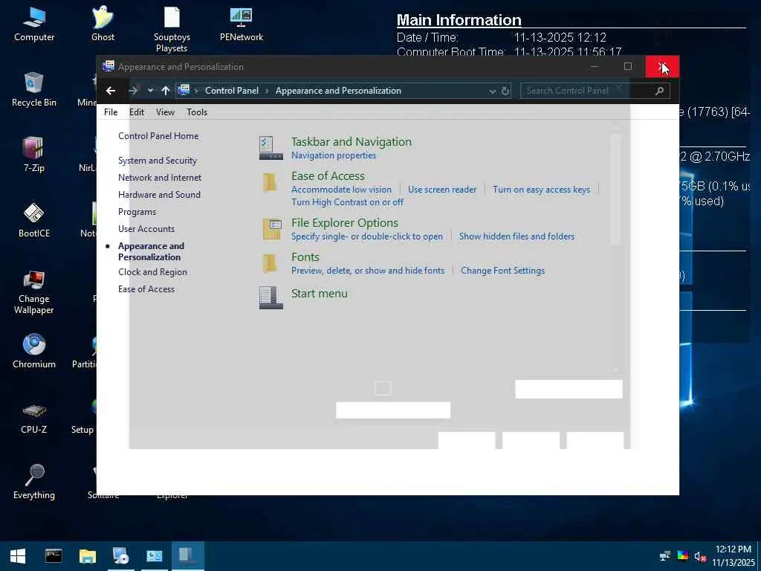The image size is (761, 571).
Task: Click the File Explorer Options icon
Action: point(272,229)
